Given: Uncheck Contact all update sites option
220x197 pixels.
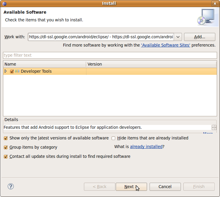Looking at the screenshot, I should tap(6, 156).
